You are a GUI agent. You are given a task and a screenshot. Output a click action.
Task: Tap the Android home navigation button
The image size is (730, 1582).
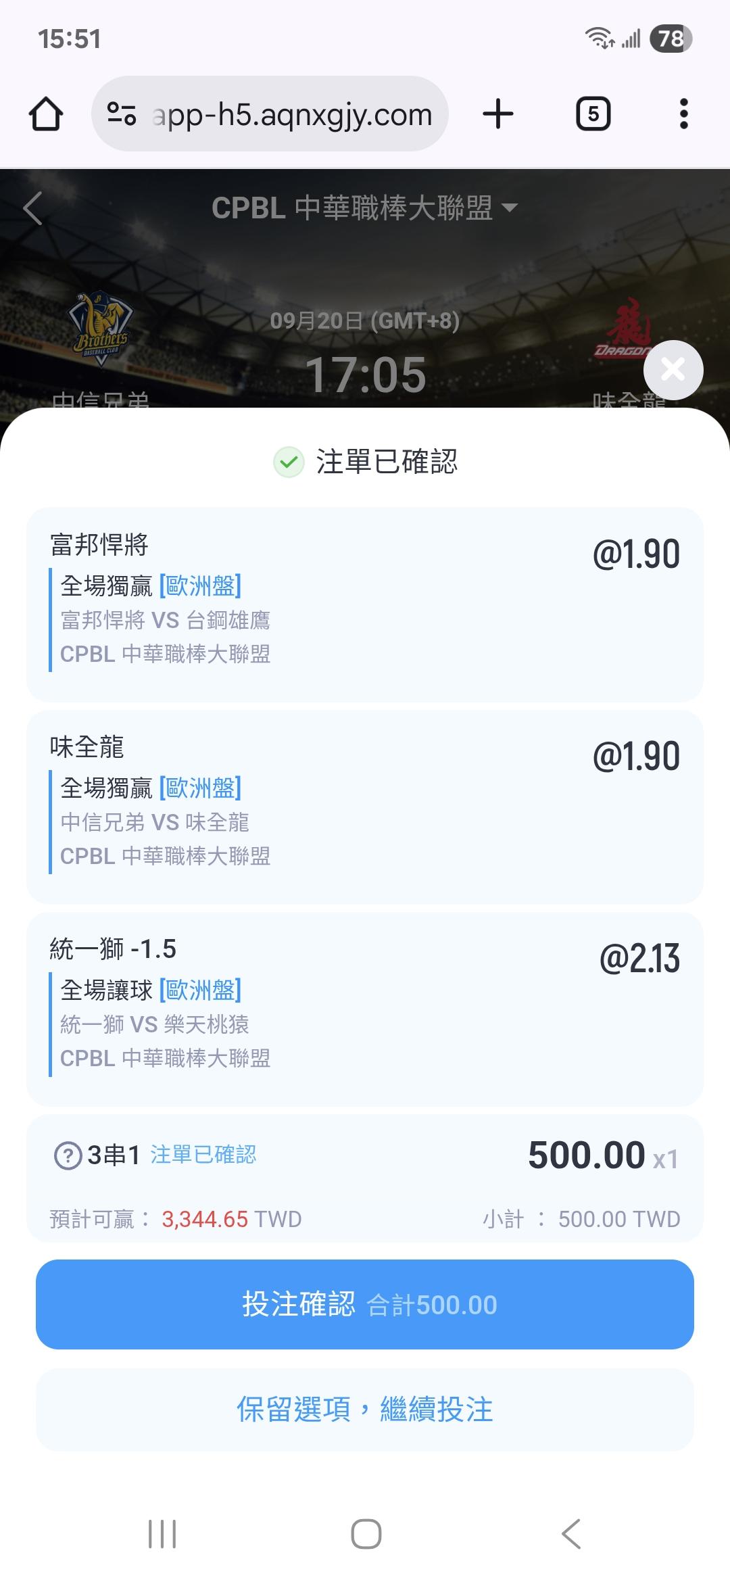click(x=366, y=1534)
